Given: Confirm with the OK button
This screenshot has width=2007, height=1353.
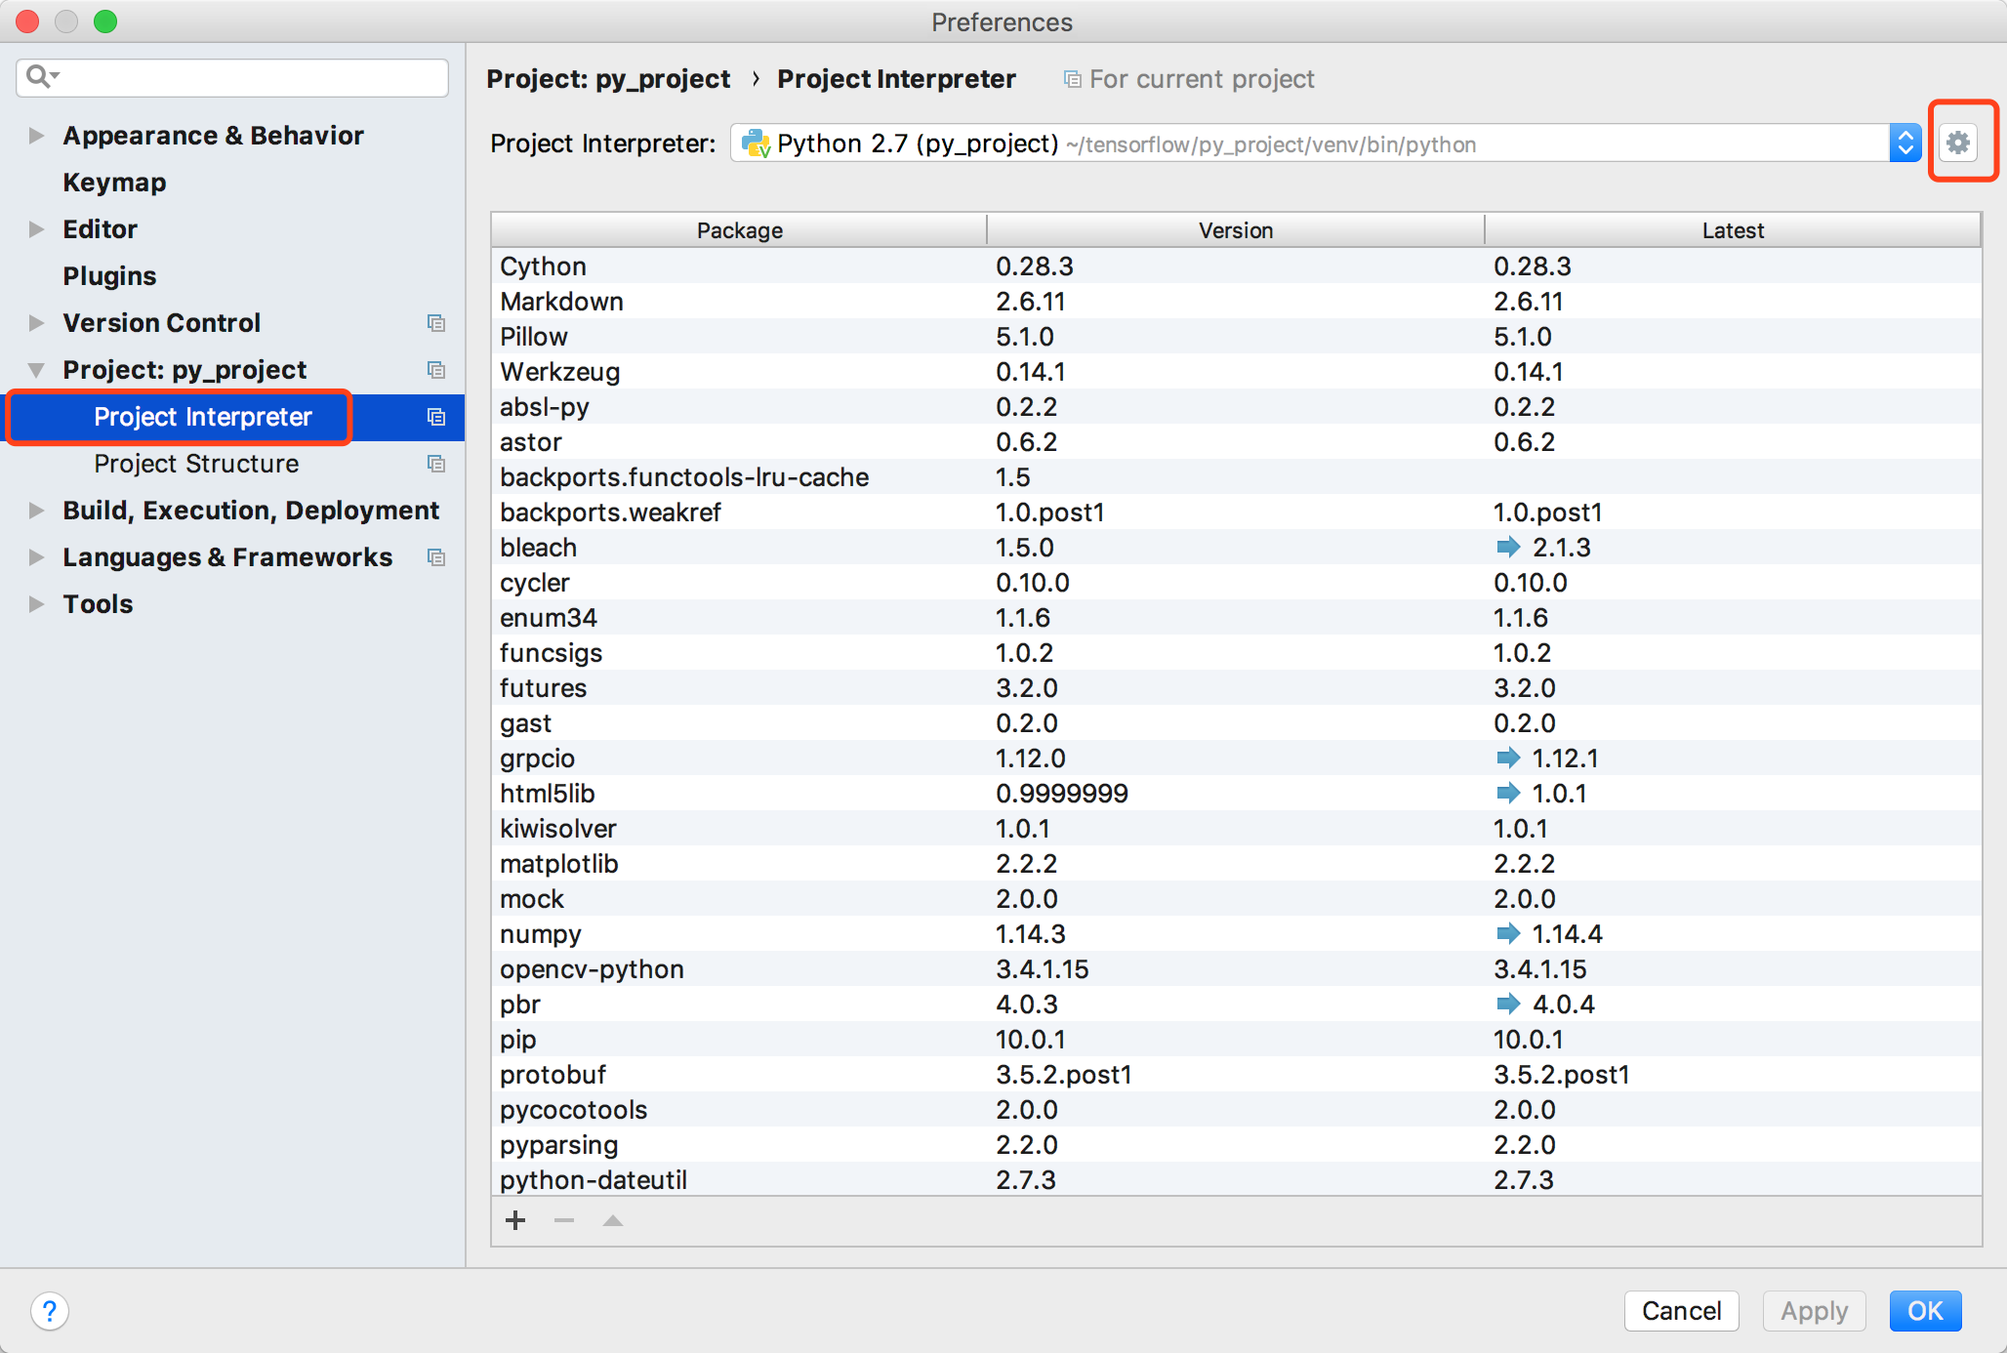Looking at the screenshot, I should coord(1925,1310).
